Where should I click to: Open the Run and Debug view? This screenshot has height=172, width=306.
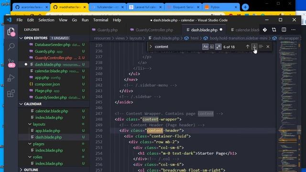click(11, 78)
